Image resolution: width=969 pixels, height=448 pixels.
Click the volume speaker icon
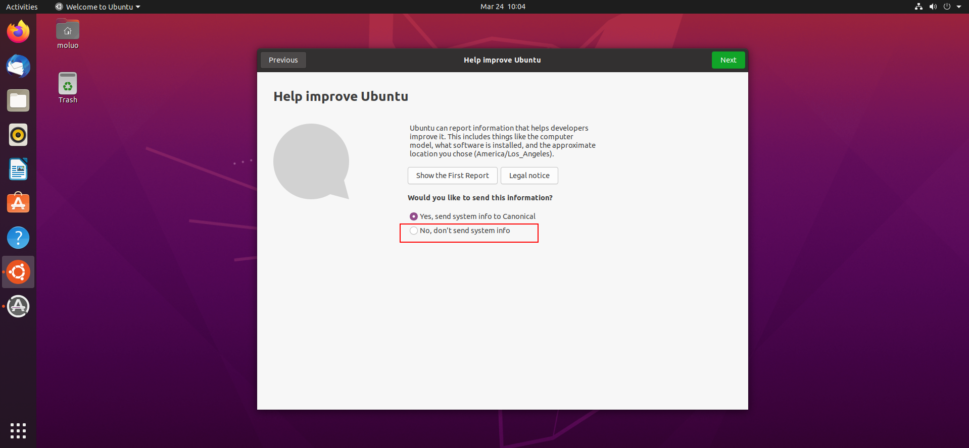(x=933, y=7)
